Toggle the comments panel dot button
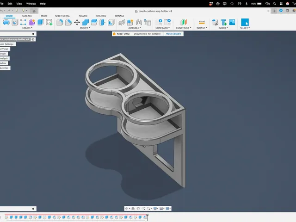296x222 pixels. [33, 209]
